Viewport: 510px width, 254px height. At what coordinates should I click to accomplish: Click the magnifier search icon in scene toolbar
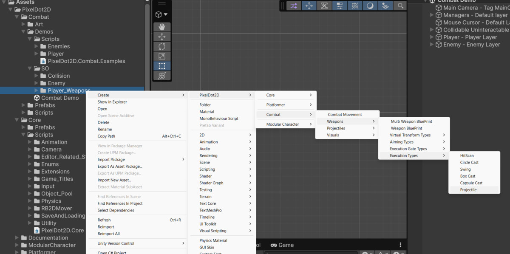tap(400, 6)
